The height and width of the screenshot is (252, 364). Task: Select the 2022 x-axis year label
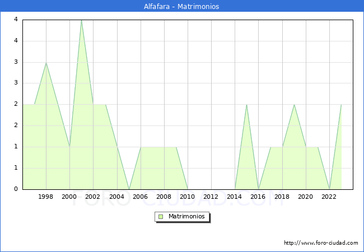tap(329, 197)
